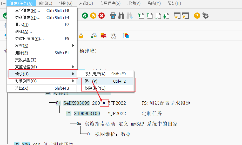Screen dimensions: 242x145
Task: Open the 请求/任务(A) menu
Action: [x=21, y=3]
